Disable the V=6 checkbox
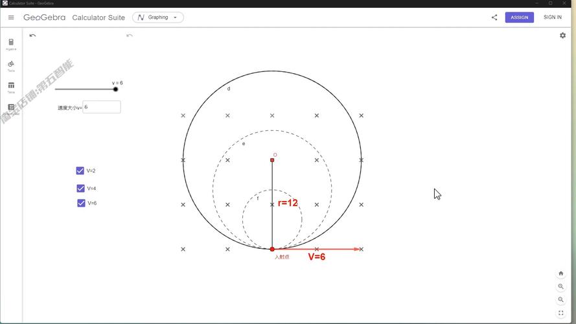The image size is (576, 324). tap(81, 203)
